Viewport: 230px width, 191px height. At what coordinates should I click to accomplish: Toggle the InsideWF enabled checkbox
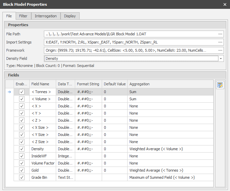click(x=22, y=156)
